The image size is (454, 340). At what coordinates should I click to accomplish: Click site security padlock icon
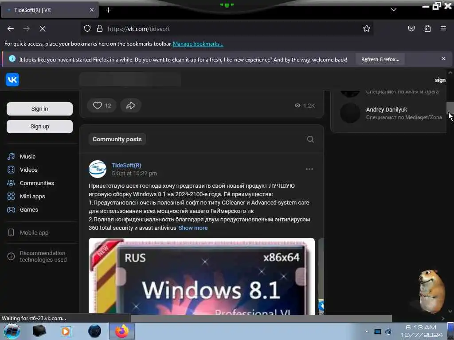click(x=100, y=29)
